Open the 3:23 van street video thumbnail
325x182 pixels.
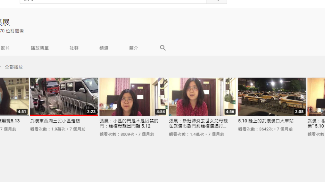tap(64, 96)
